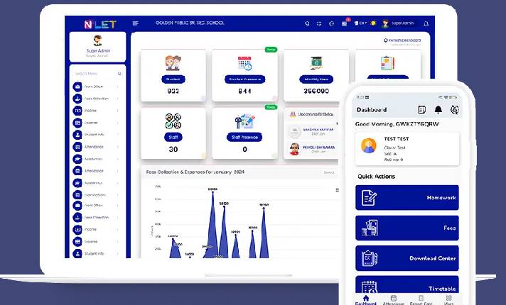The image size is (506, 305).
Task: Open the Monthly Fees card icon
Action: click(x=316, y=63)
